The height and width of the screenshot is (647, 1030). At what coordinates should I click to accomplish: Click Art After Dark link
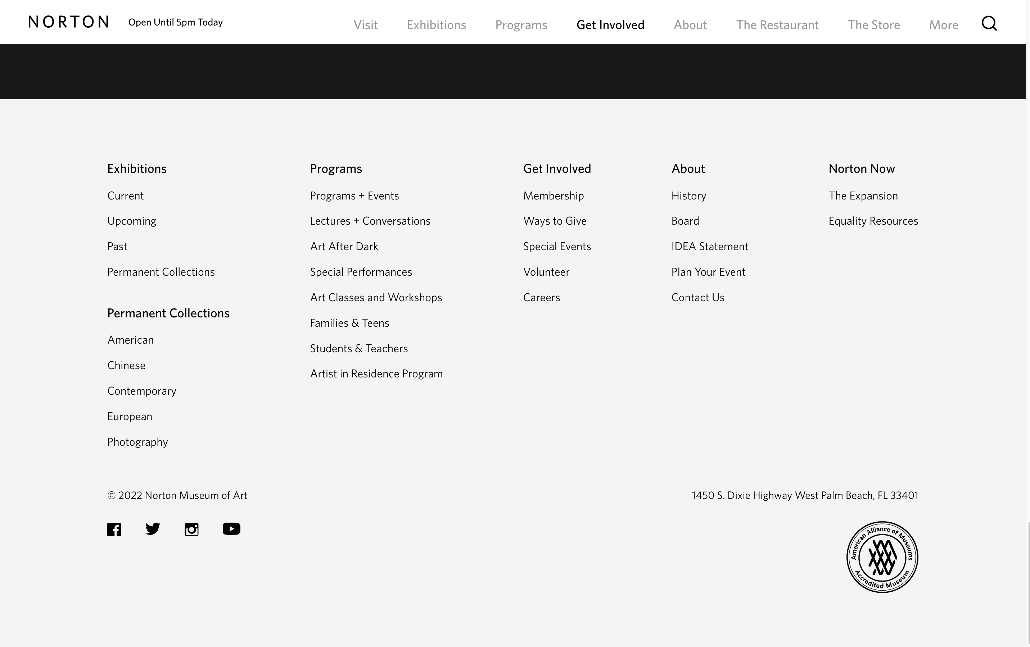tap(344, 247)
